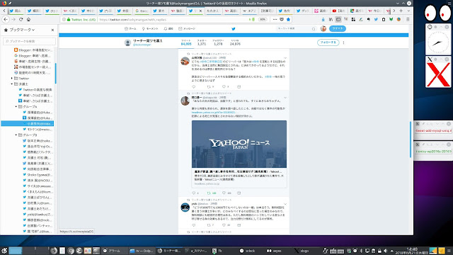Open Twitter Notifications bell item
453x255 pixels.
[x=168, y=28]
